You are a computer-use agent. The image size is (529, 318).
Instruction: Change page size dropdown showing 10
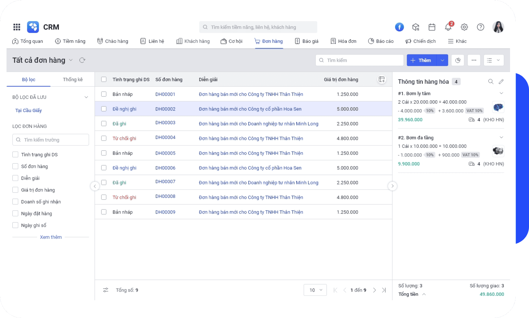pyautogui.click(x=315, y=290)
